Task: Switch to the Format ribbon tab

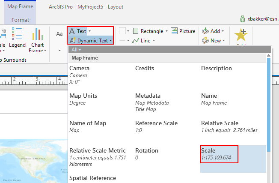Action: coord(21,20)
